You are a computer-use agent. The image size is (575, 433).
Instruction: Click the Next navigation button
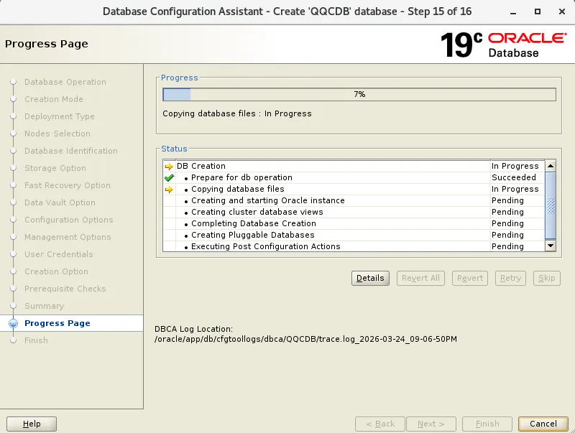(x=431, y=424)
